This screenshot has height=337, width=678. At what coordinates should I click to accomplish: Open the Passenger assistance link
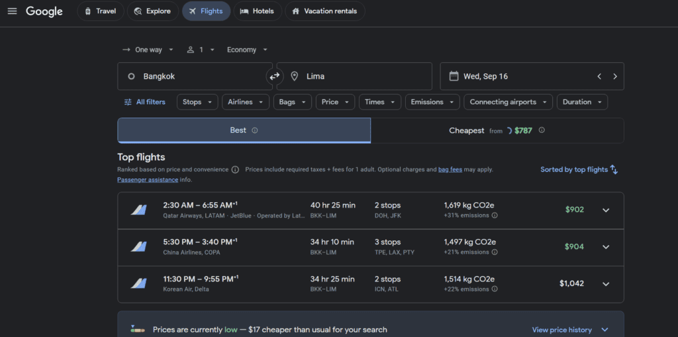pos(148,180)
